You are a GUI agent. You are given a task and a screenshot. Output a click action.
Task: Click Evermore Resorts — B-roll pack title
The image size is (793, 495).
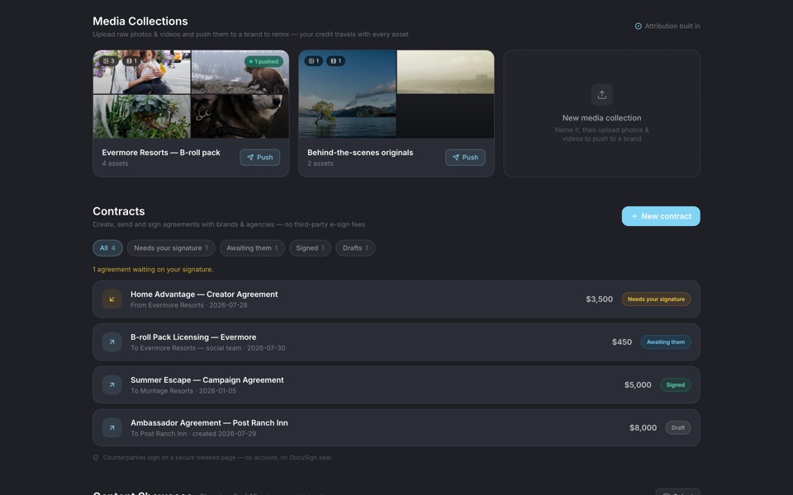point(161,153)
